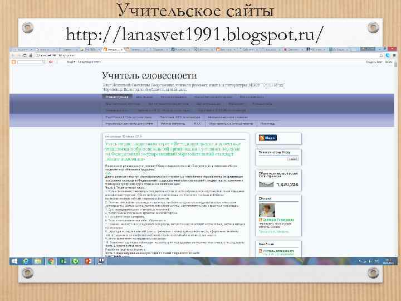401x301 pixels.
Task: Click the 1,420,234 page views counter
Action: pos(287,185)
